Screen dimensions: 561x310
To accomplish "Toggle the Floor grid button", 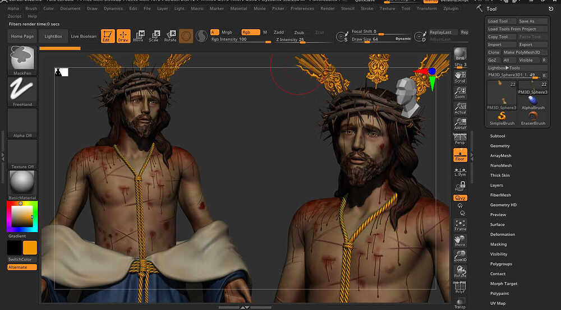I will (460, 155).
